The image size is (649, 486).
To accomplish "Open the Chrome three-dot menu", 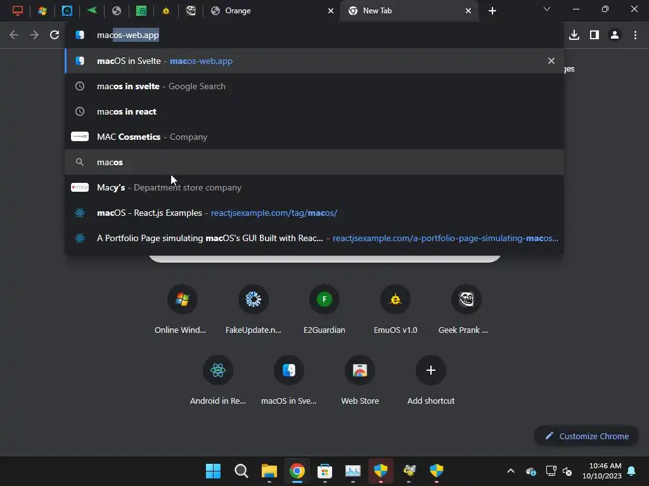I will pos(635,35).
